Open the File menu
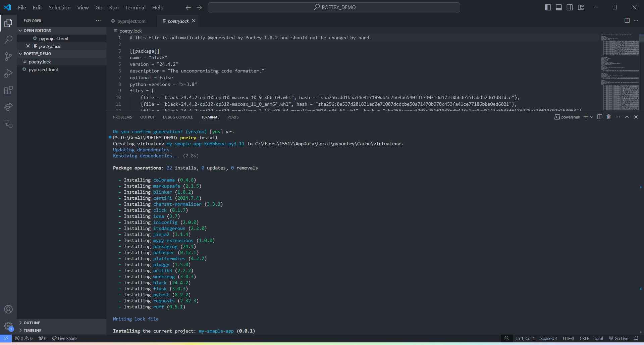This screenshot has width=644, height=345. pos(22,7)
